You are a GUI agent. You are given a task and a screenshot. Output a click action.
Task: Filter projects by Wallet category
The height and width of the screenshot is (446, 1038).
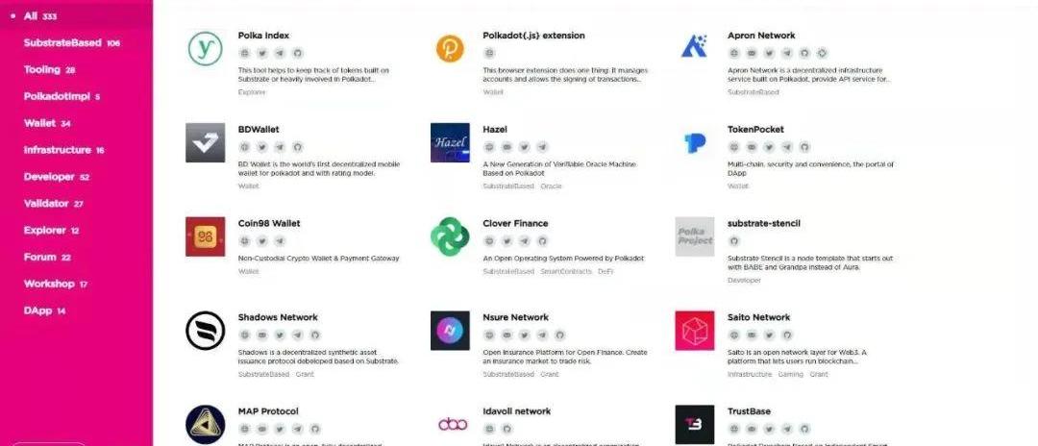[x=39, y=124]
